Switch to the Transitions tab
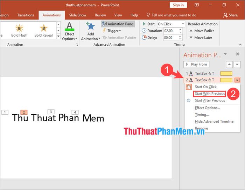The image size is (245, 190). [26, 15]
